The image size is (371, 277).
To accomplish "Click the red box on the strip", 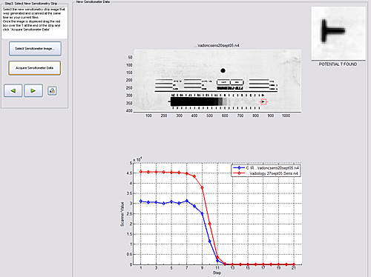I will (x=263, y=101).
